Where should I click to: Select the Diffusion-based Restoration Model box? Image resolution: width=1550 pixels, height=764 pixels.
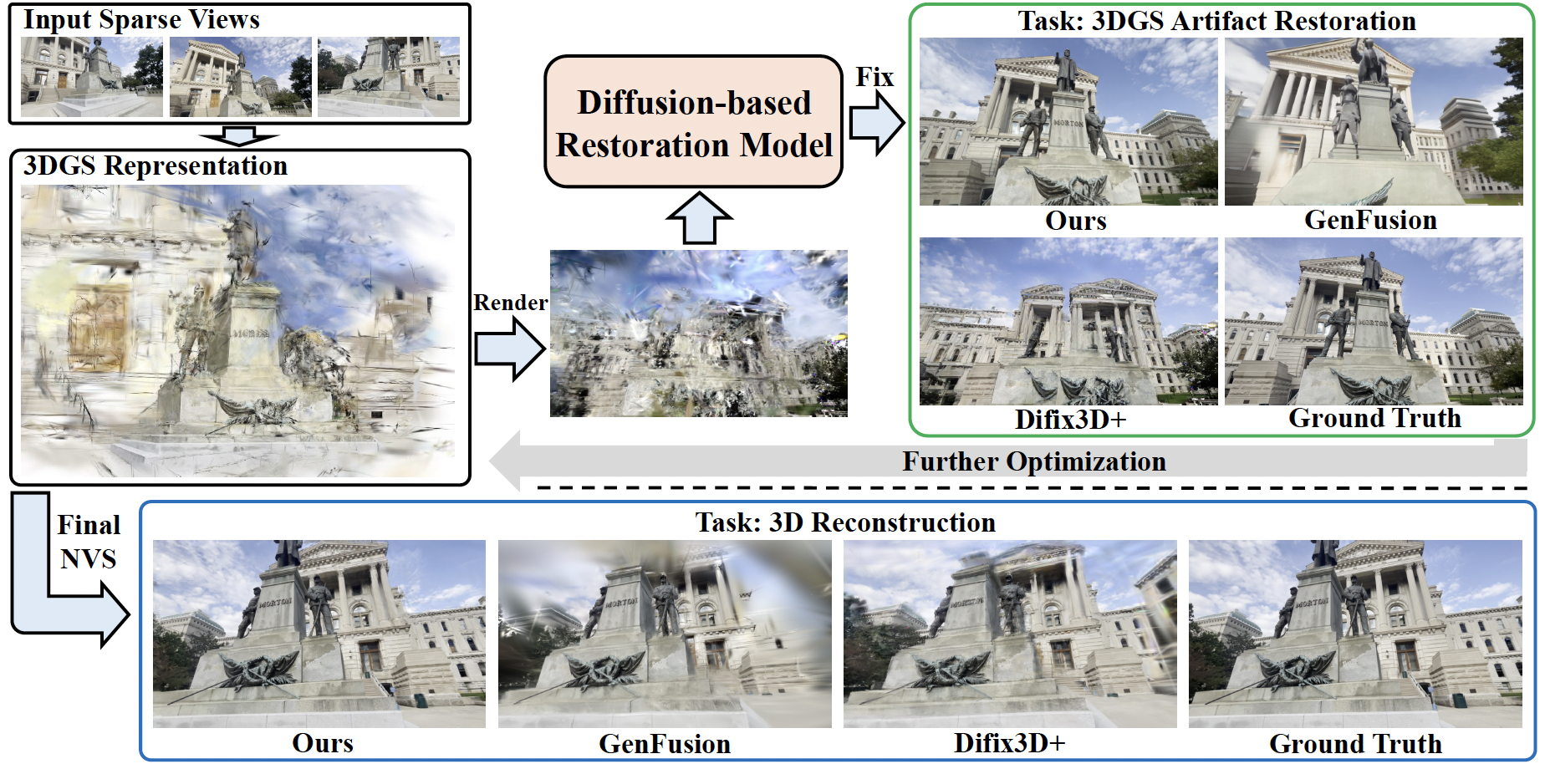point(693,122)
